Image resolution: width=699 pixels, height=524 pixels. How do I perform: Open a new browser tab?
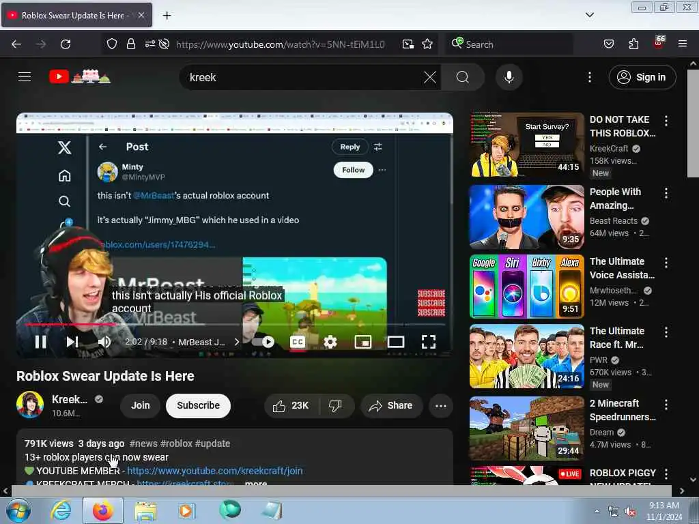[x=167, y=16]
